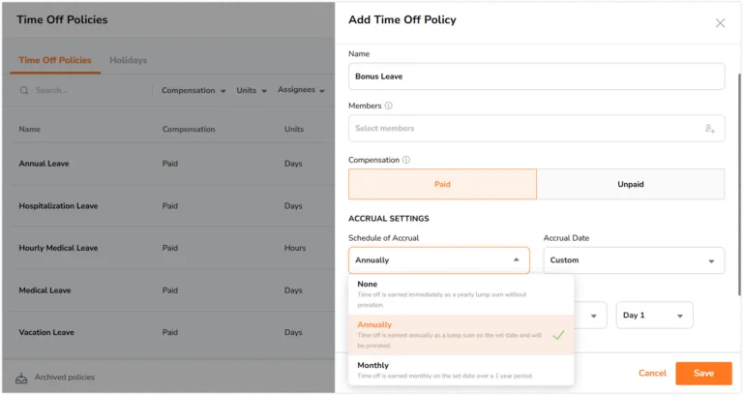The height and width of the screenshot is (395, 743).
Task: Click the Save button
Action: pyautogui.click(x=703, y=373)
